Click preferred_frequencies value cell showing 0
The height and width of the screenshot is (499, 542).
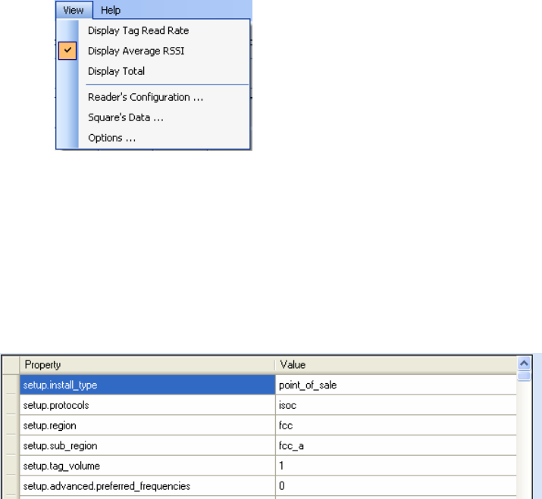click(x=396, y=486)
